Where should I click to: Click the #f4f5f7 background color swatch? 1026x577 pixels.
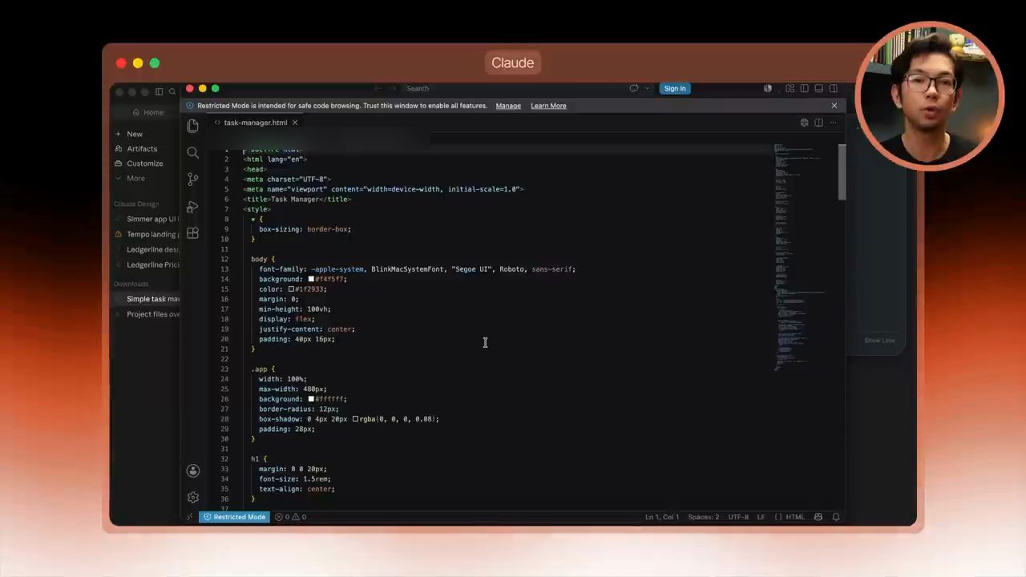tap(311, 279)
